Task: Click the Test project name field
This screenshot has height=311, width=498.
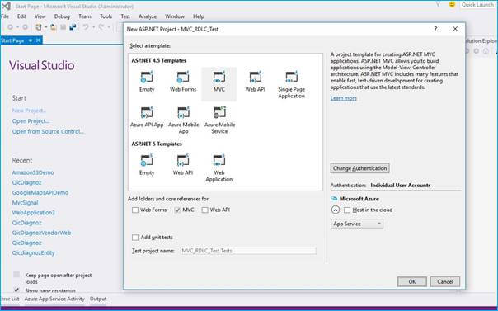Action: tap(248, 251)
